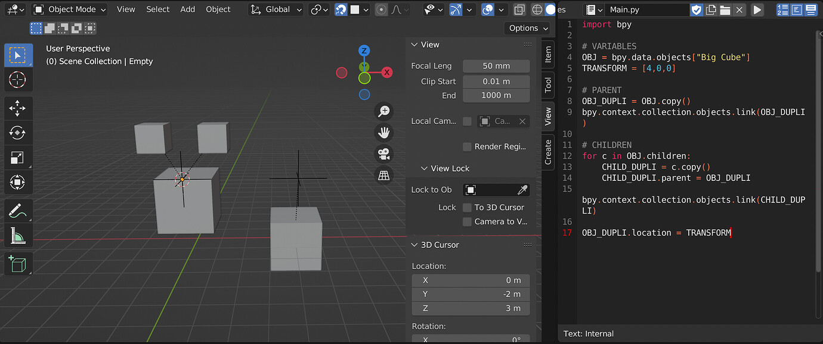Enable Lock To 3D Cursor checkbox
Image resolution: width=823 pixels, height=344 pixels.
(x=467, y=207)
